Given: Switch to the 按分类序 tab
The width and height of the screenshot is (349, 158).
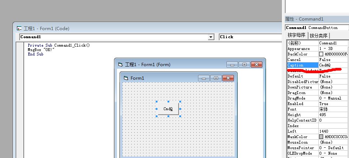Looking at the screenshot, I should tap(319, 36).
